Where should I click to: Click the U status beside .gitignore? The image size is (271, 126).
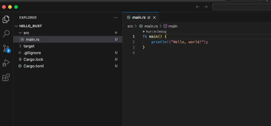point(116,53)
